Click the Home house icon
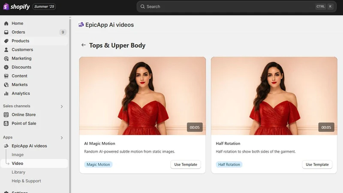The height and width of the screenshot is (193, 343). click(x=6, y=24)
